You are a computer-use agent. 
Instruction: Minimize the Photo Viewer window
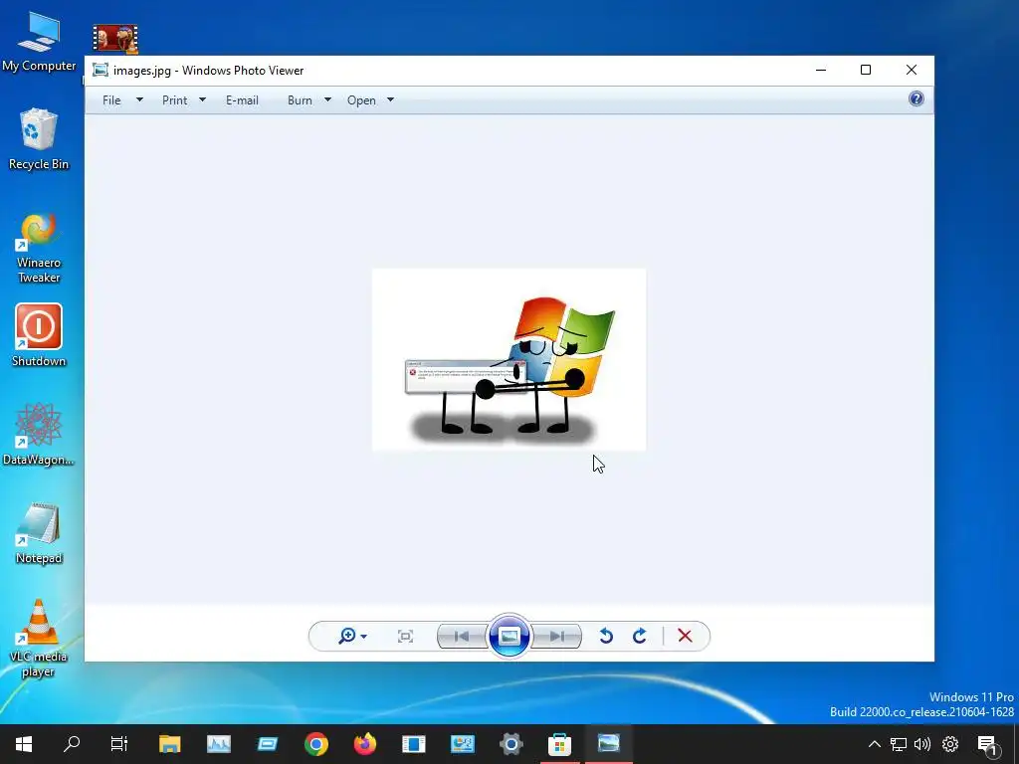click(821, 71)
